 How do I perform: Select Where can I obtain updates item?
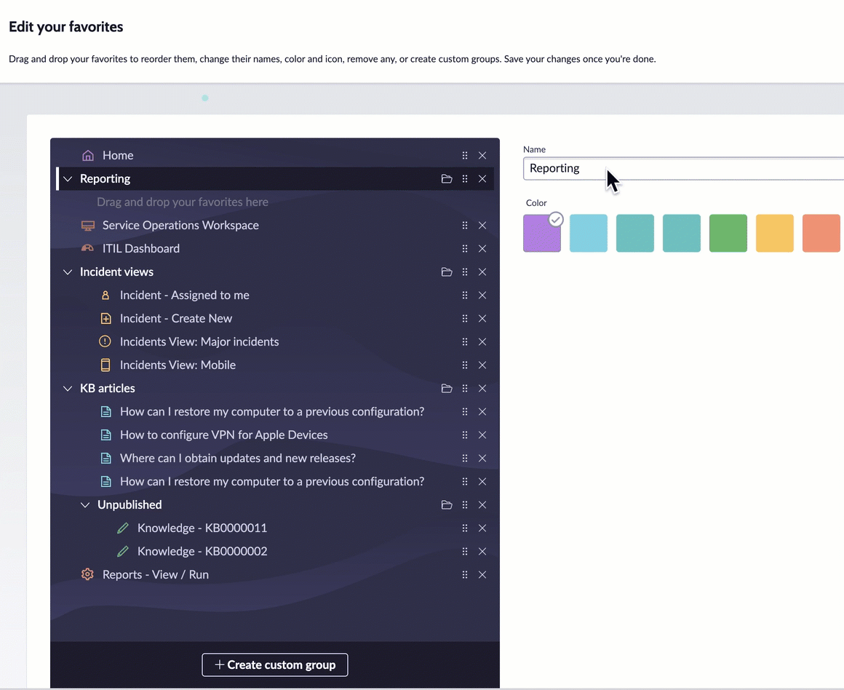[275, 459]
